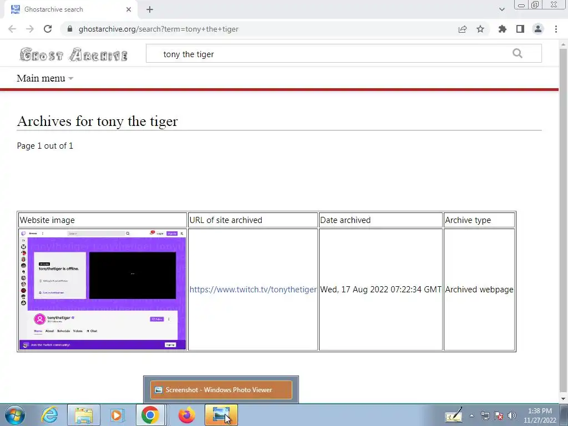Image resolution: width=568 pixels, height=426 pixels.
Task: Click the 'Website image' column header
Action: point(102,220)
